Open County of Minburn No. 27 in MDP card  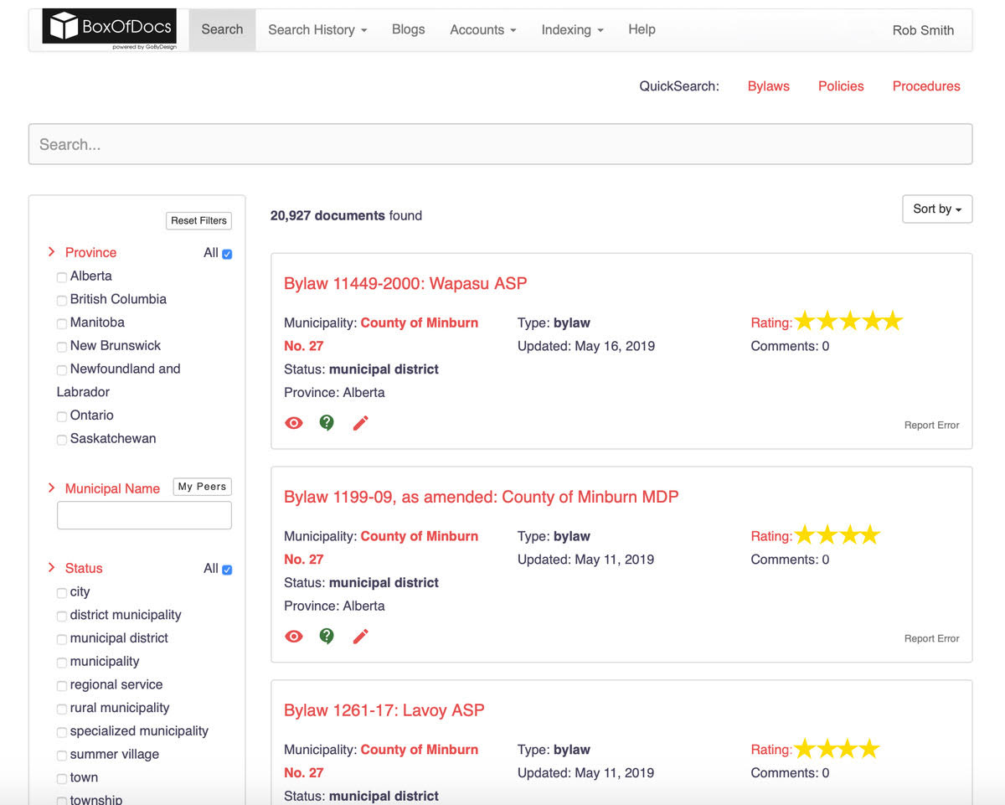click(x=381, y=548)
